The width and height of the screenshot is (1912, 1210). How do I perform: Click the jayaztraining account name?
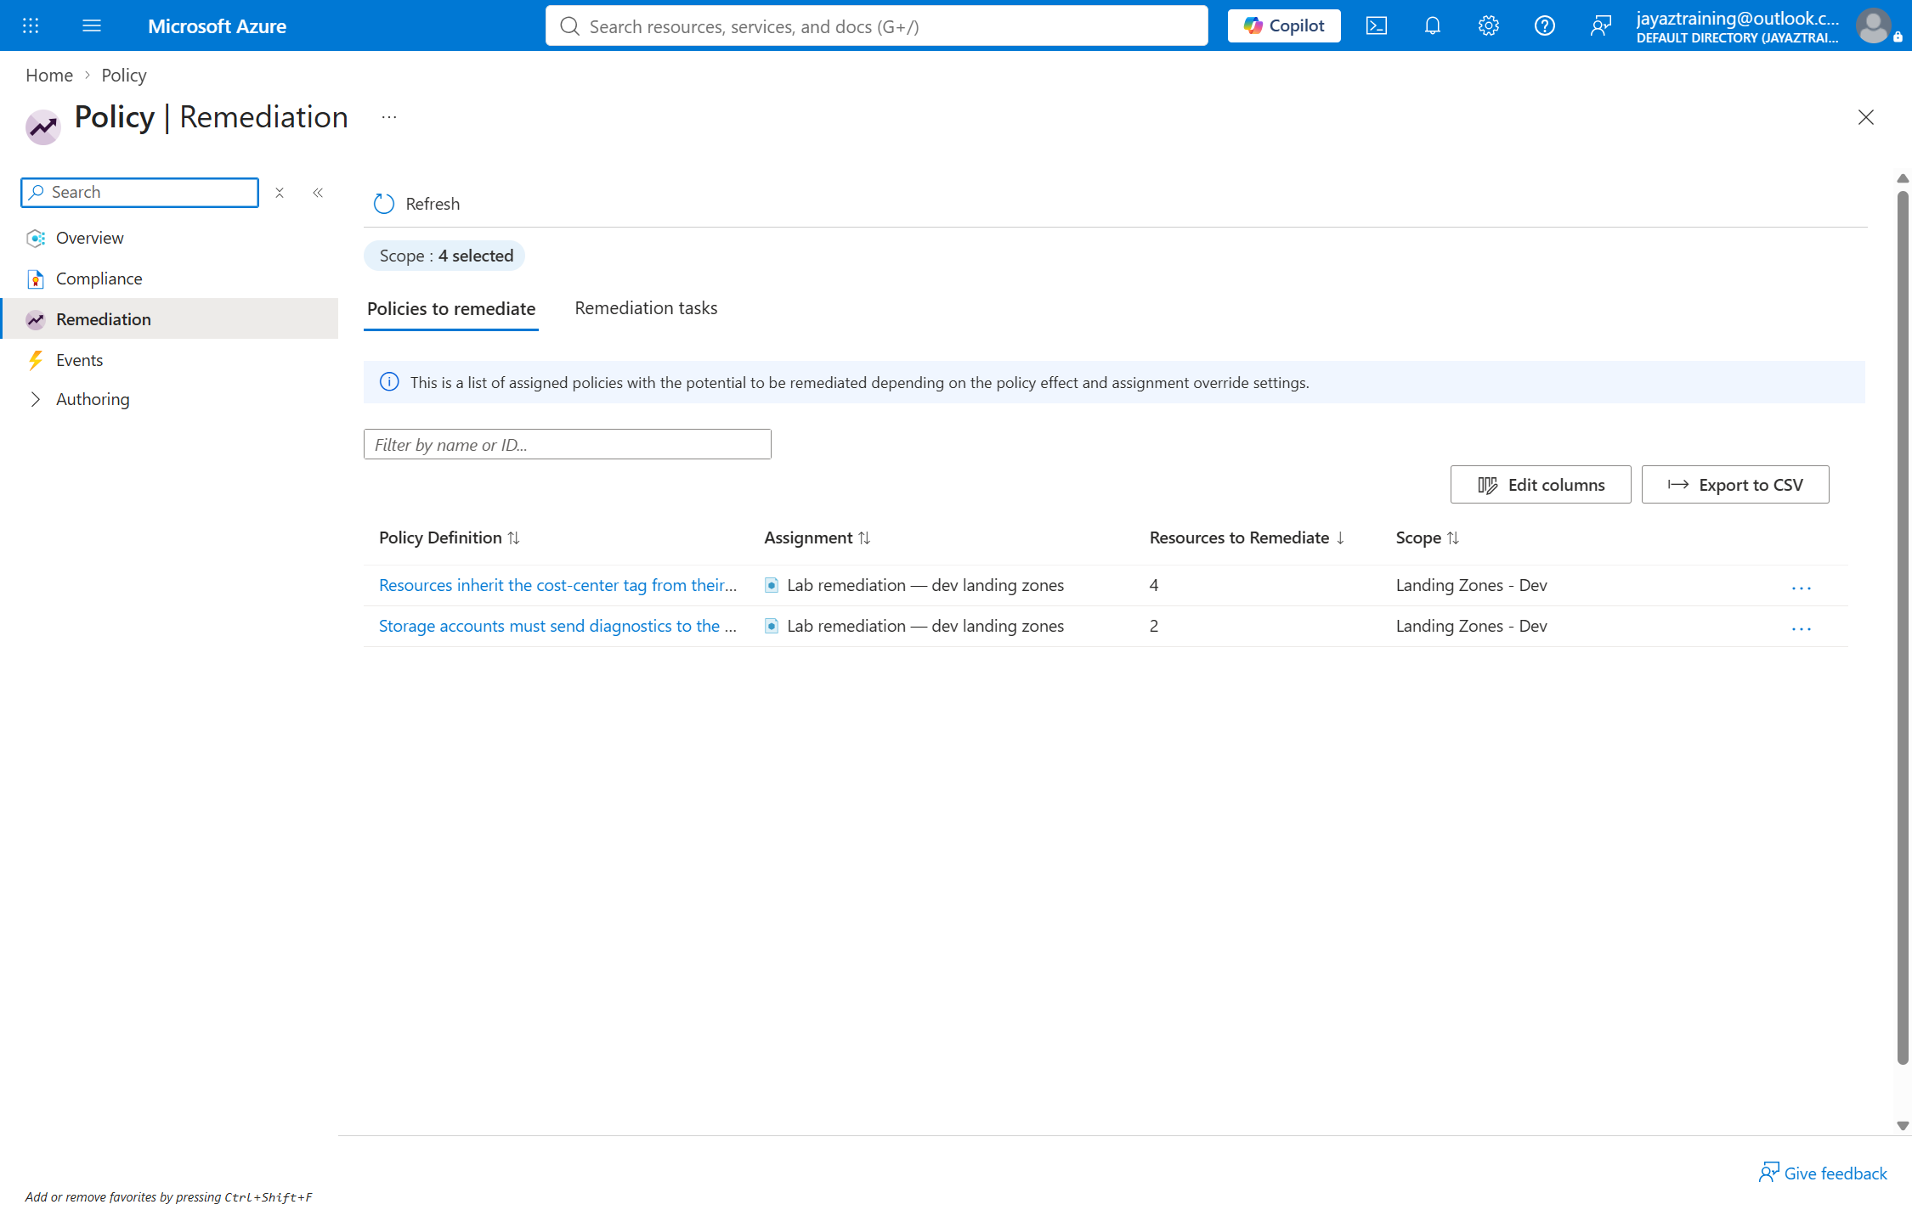(x=1738, y=18)
